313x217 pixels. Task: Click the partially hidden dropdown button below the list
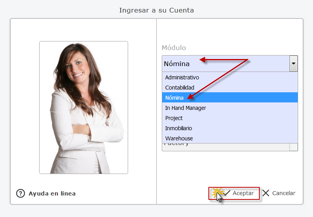(x=293, y=147)
